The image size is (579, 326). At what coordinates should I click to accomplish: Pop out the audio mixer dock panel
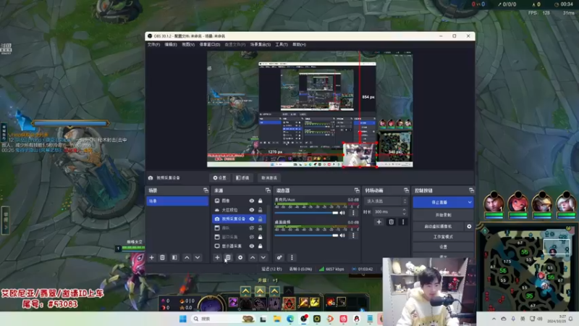(357, 191)
